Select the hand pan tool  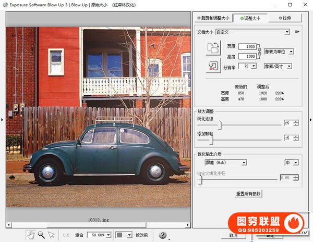tap(31, 235)
